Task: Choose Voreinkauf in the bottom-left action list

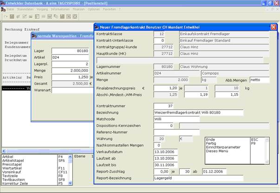Action: 12,172
